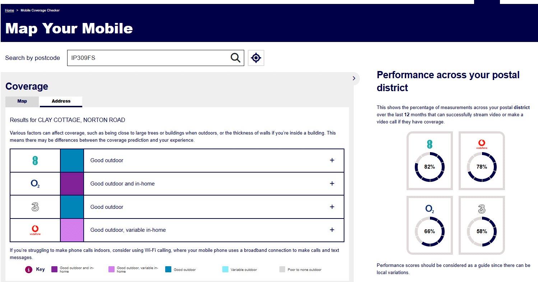The height and width of the screenshot is (282, 538).
Task: Click Mobile Coverage Checker breadcrumb
Action: 40,10
